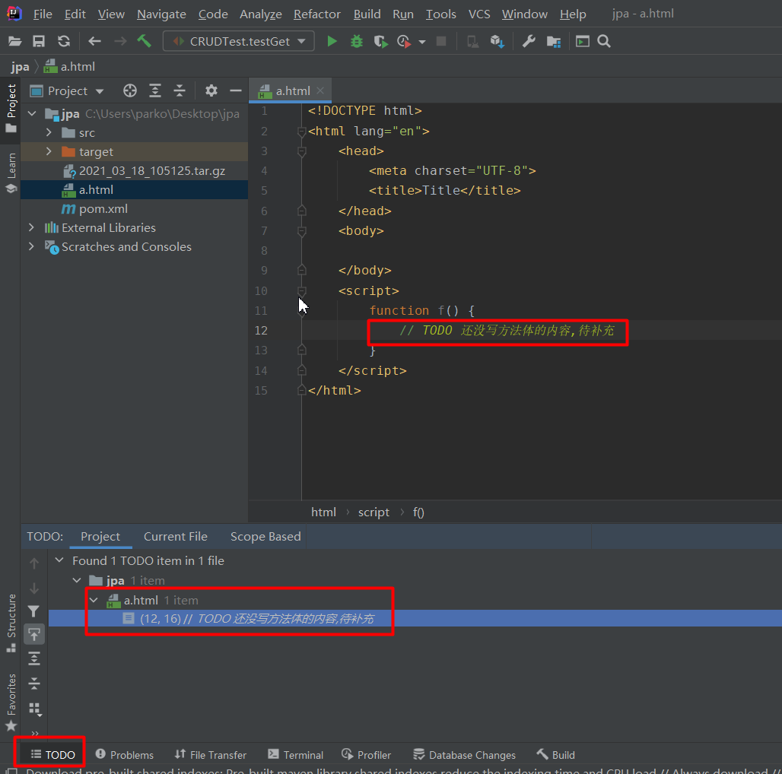
Task: Collapse all in the Project panel
Action: [x=180, y=90]
